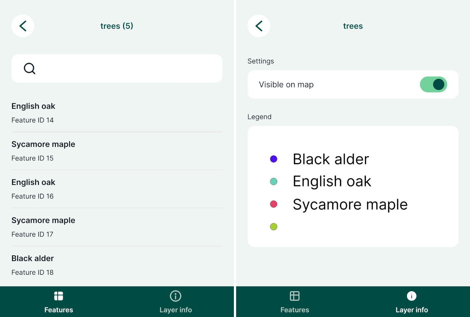Go back from the trees layer info screen
Viewport: 470px width, 317px height.
click(259, 26)
